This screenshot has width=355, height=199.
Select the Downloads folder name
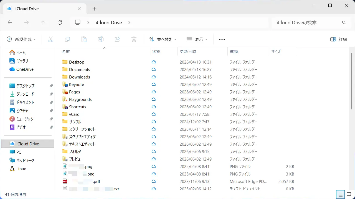[x=80, y=77]
